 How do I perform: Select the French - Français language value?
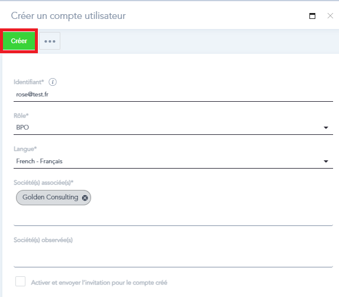click(40, 162)
